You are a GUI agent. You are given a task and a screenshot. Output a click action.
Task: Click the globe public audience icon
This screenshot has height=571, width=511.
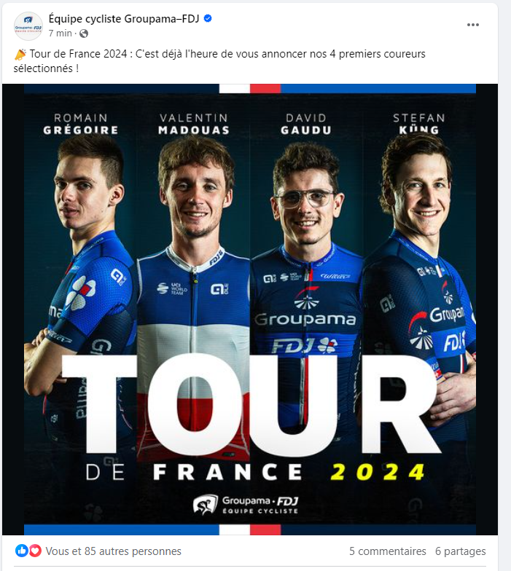[84, 34]
